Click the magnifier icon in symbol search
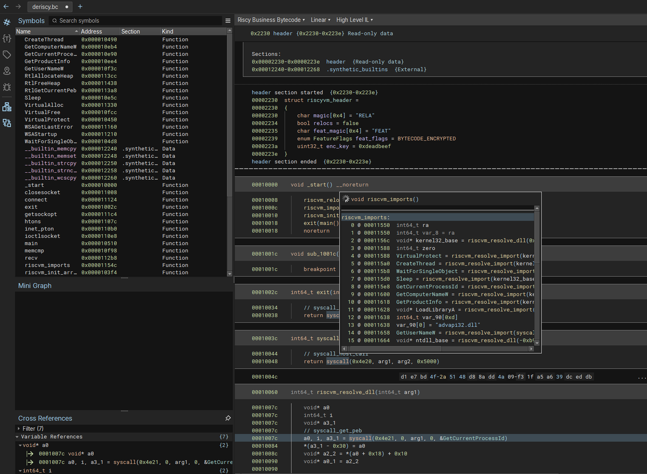Image resolution: width=647 pixels, height=474 pixels. click(54, 20)
